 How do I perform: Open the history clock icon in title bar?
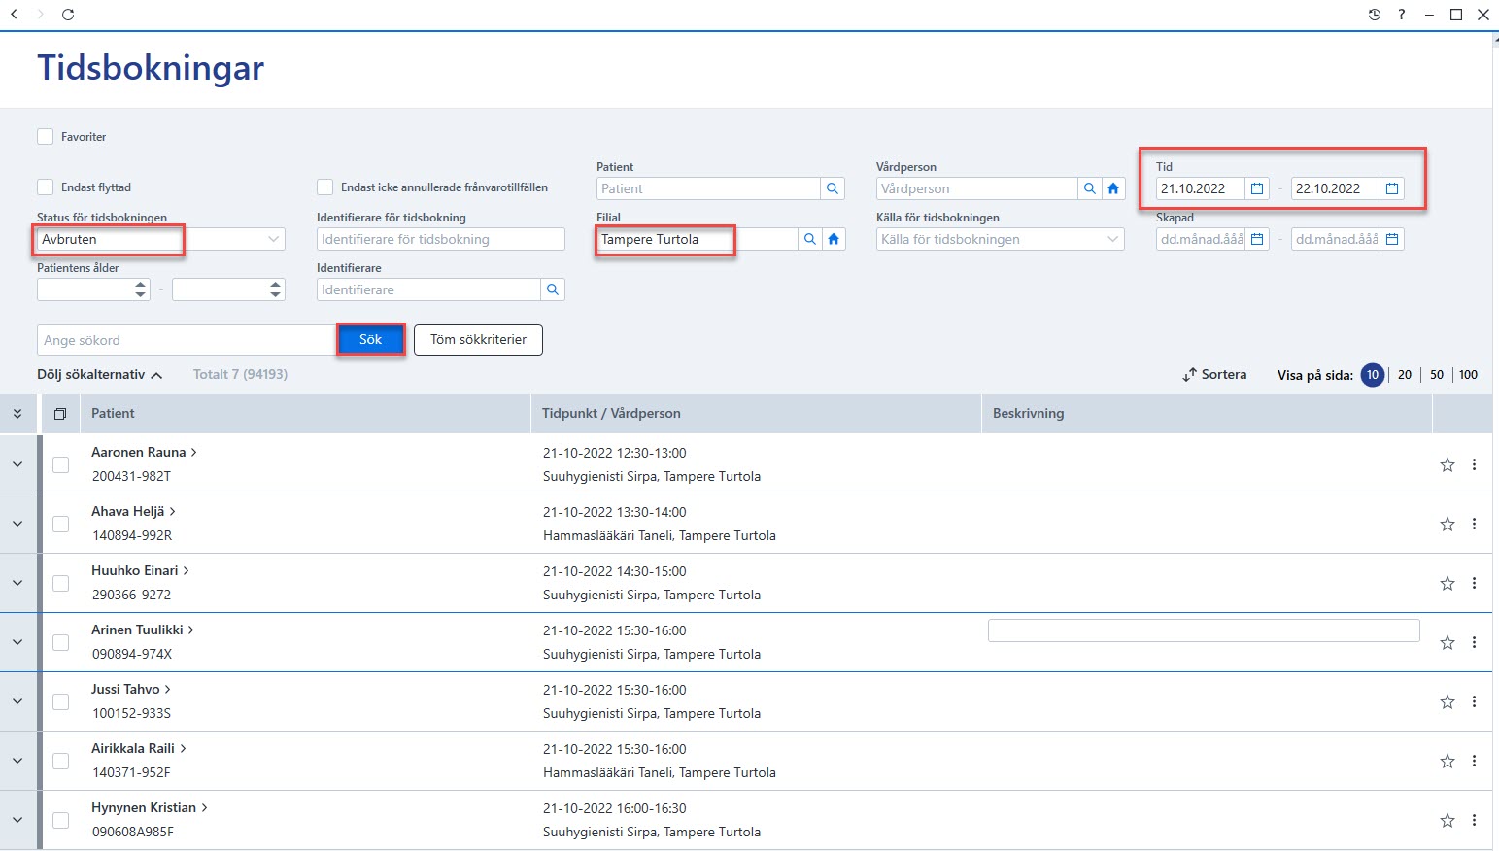[x=1374, y=15]
